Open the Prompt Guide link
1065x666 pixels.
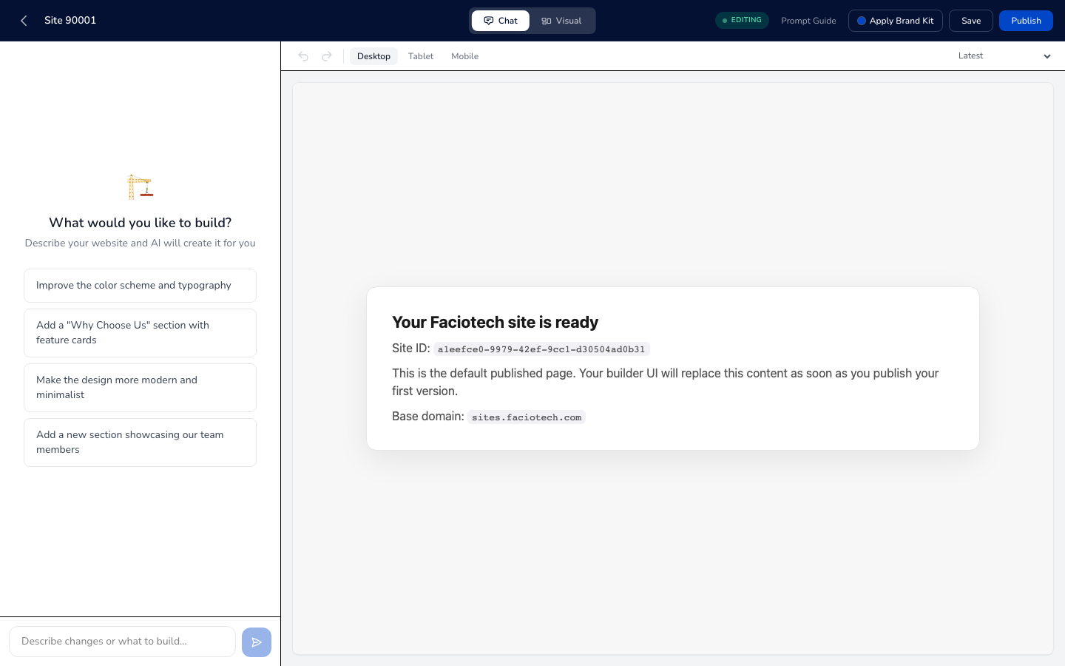coord(808,21)
